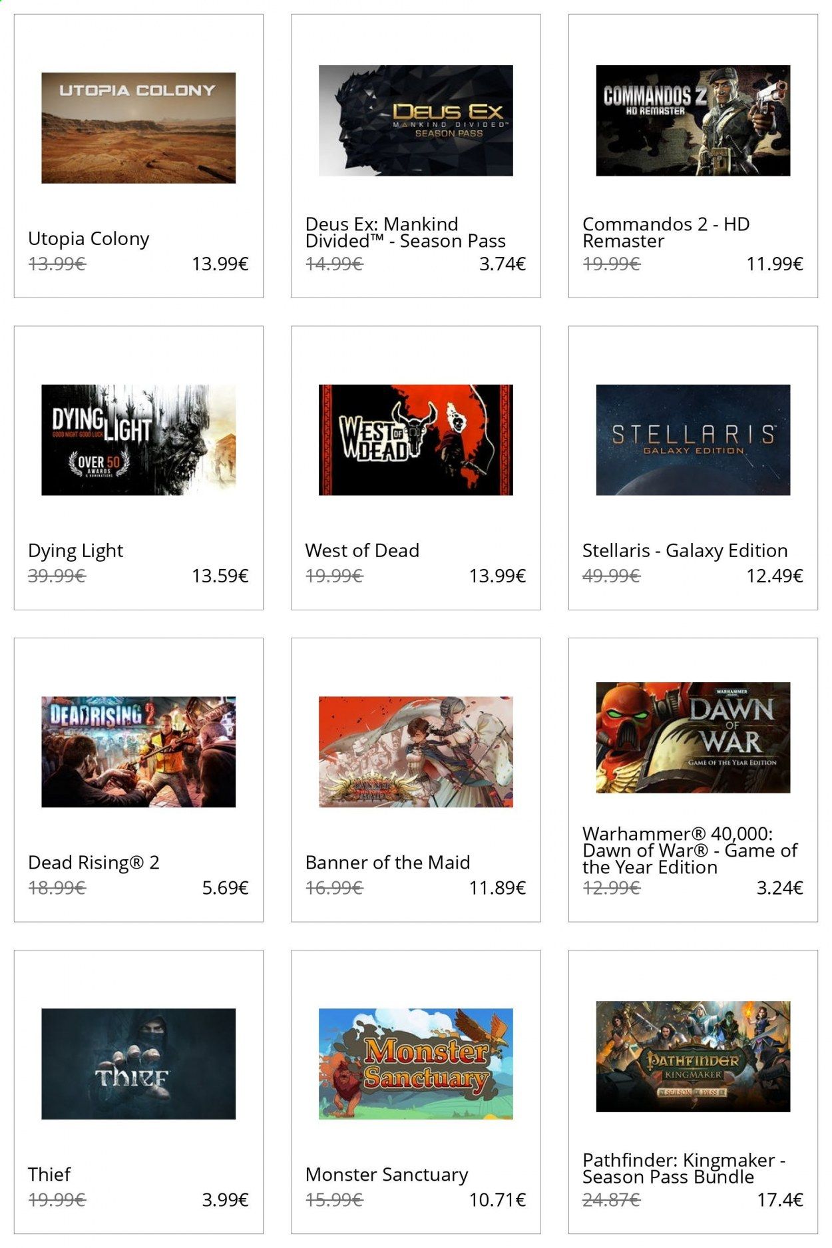832x1248 pixels.
Task: Click the crossed-out 18.99€ Dead Rising price
Action: click(57, 888)
